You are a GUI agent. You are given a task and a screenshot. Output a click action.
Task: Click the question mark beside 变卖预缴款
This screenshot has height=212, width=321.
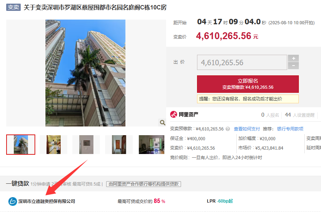coord(228,129)
